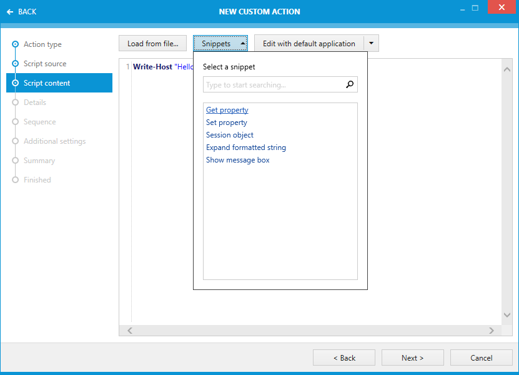Screen dimensions: 519x375
Task: Select the Get property snippet
Action: pyautogui.click(x=227, y=110)
